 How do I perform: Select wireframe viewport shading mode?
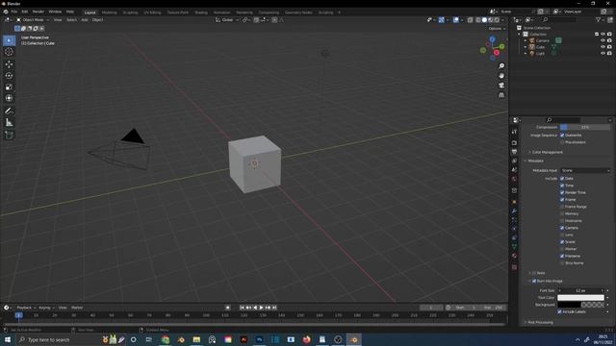(x=478, y=19)
